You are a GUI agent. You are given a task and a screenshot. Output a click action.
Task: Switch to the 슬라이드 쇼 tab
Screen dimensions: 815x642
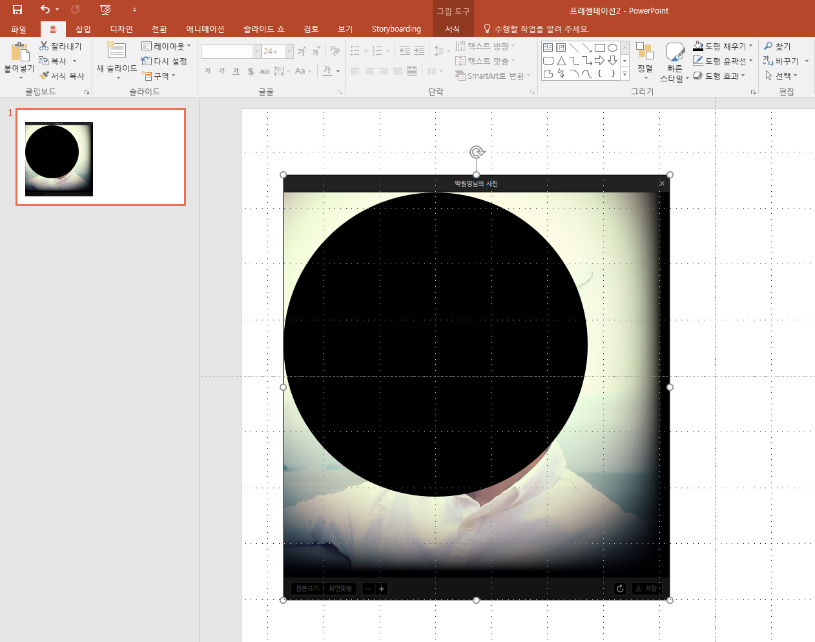coord(263,29)
